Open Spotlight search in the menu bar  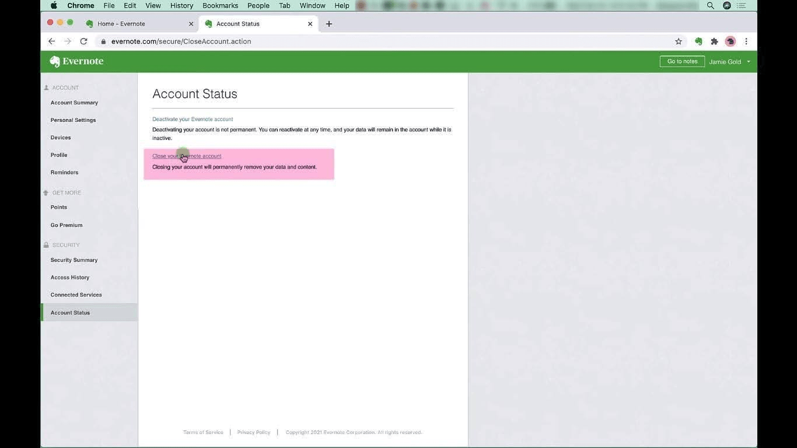[710, 5]
